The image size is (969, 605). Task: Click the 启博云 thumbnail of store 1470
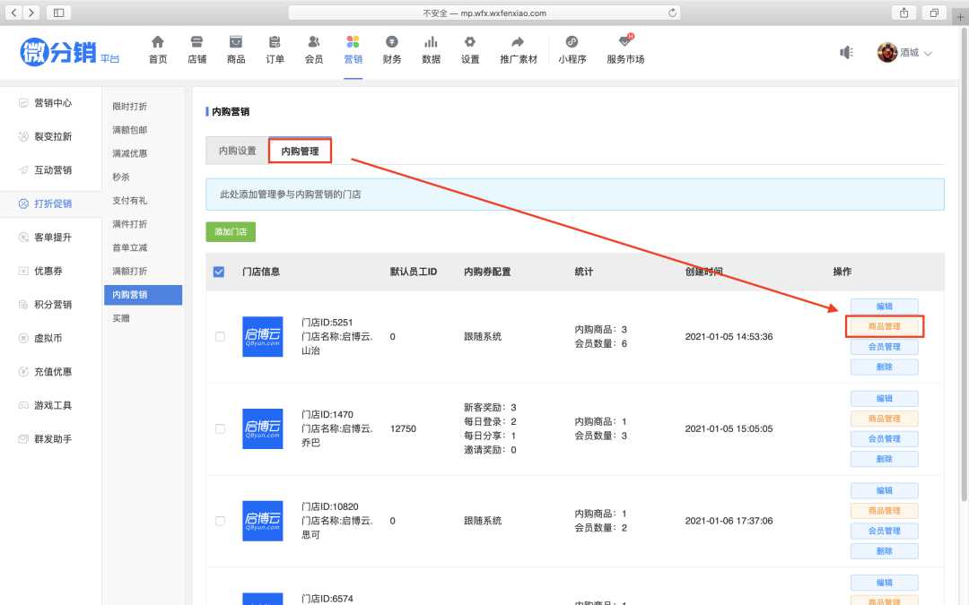(x=263, y=428)
